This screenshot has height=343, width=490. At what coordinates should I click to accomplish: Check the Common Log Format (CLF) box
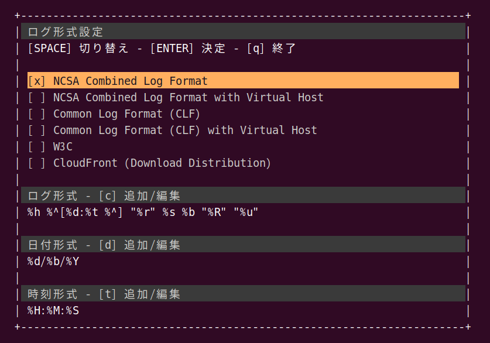click(x=36, y=114)
